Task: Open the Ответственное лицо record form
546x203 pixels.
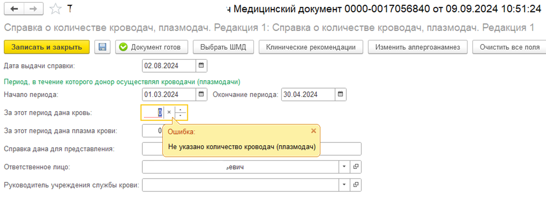Action: (356, 167)
